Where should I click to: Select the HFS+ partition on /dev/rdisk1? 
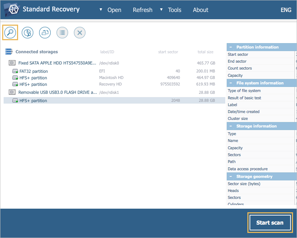[33, 100]
